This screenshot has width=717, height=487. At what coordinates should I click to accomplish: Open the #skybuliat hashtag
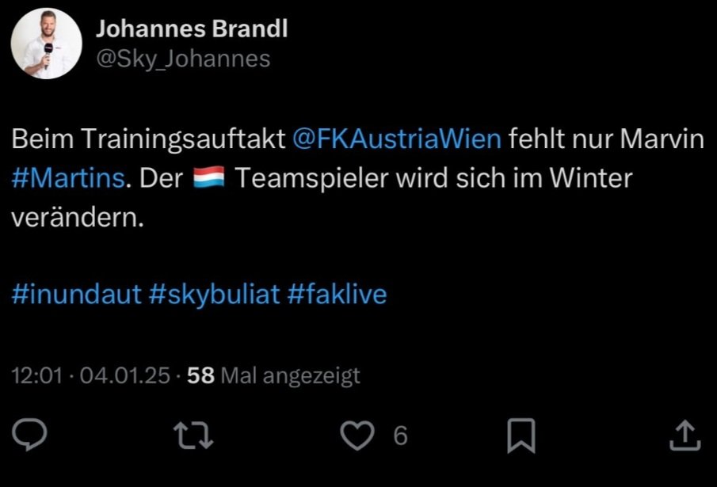214,295
